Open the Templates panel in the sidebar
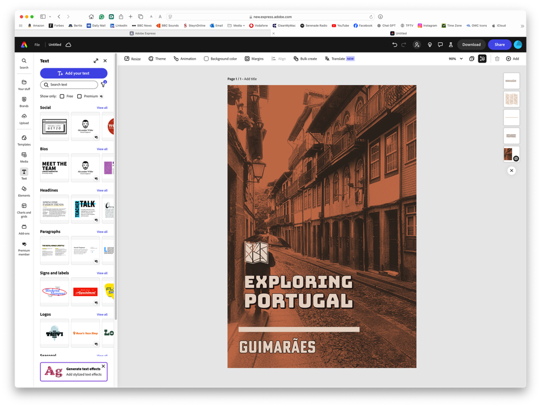The width and height of the screenshot is (541, 407). (x=24, y=140)
